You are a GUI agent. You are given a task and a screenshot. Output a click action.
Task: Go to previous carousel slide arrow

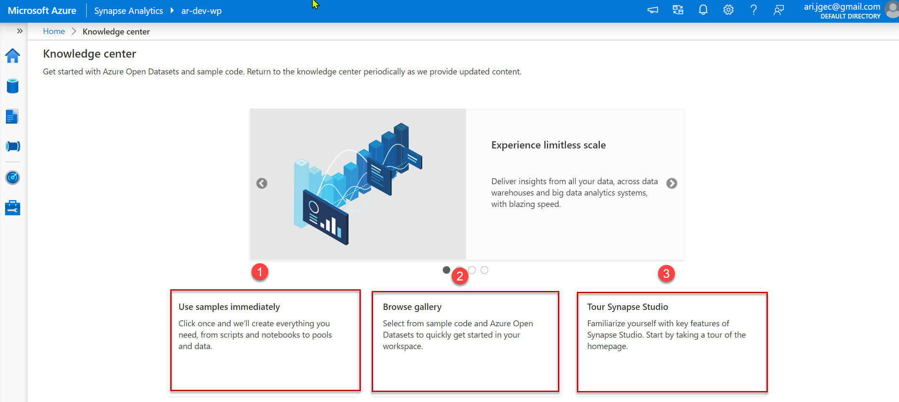[x=262, y=183]
